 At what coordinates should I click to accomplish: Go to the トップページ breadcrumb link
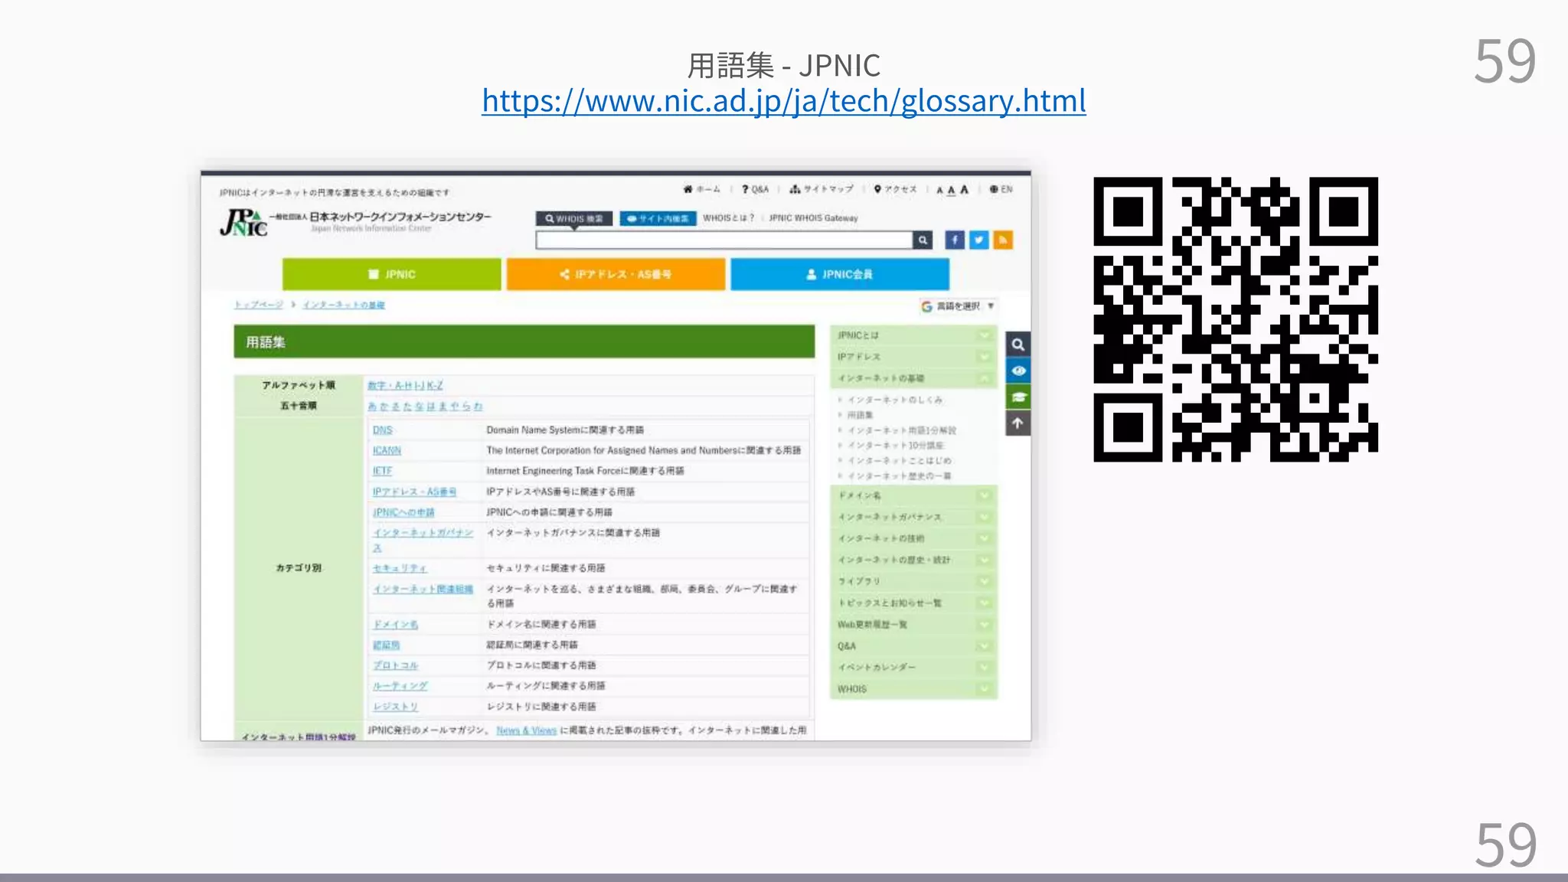(259, 305)
